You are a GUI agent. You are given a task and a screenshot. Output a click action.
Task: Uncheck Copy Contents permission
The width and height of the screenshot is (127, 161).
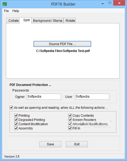click(x=70, y=116)
